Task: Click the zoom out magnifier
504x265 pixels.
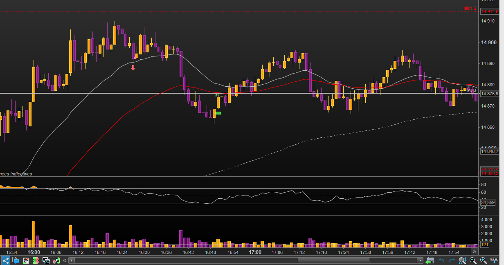Action: [x=473, y=260]
